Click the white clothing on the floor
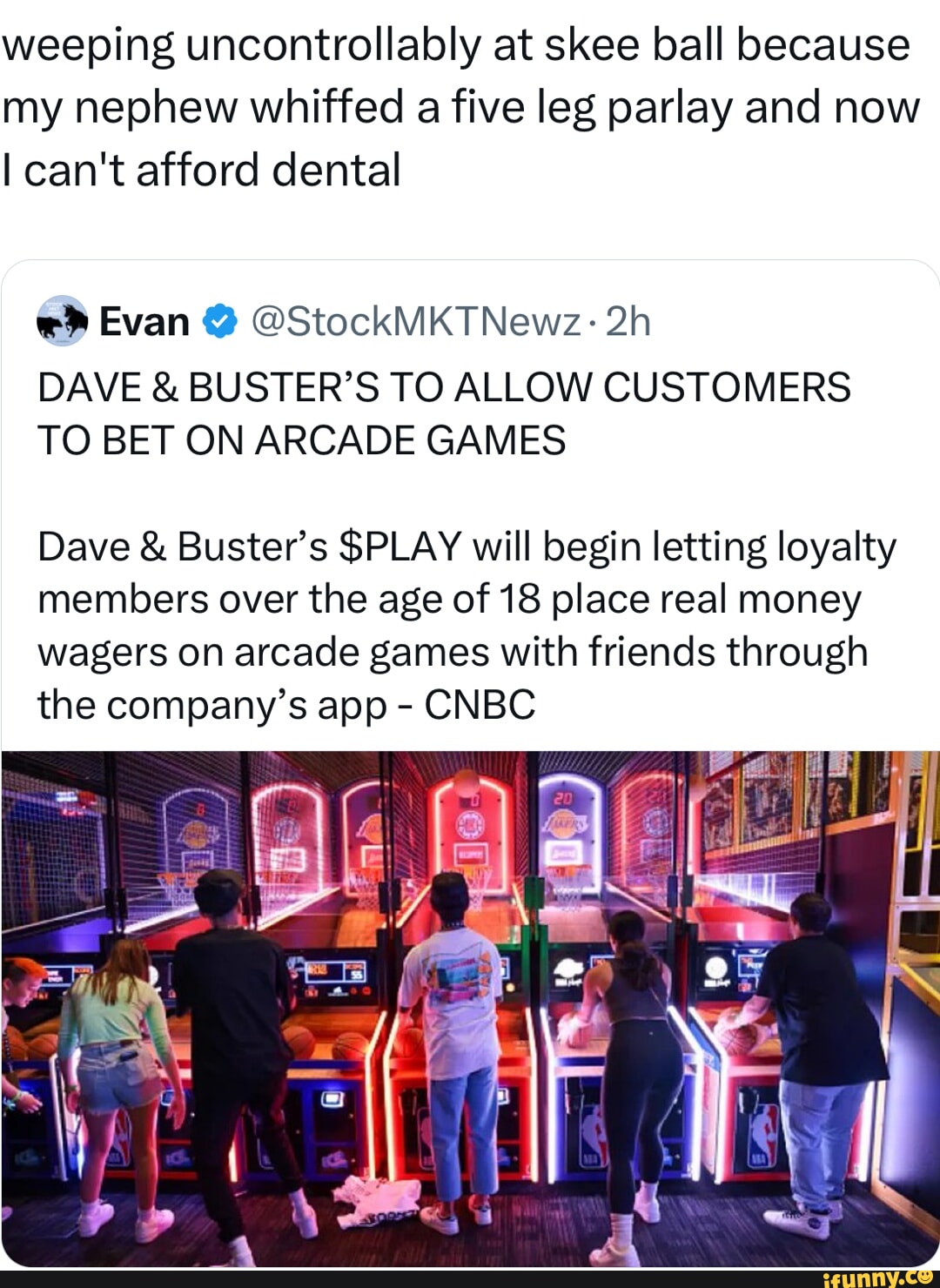The height and width of the screenshot is (1288, 940). coord(380,1201)
